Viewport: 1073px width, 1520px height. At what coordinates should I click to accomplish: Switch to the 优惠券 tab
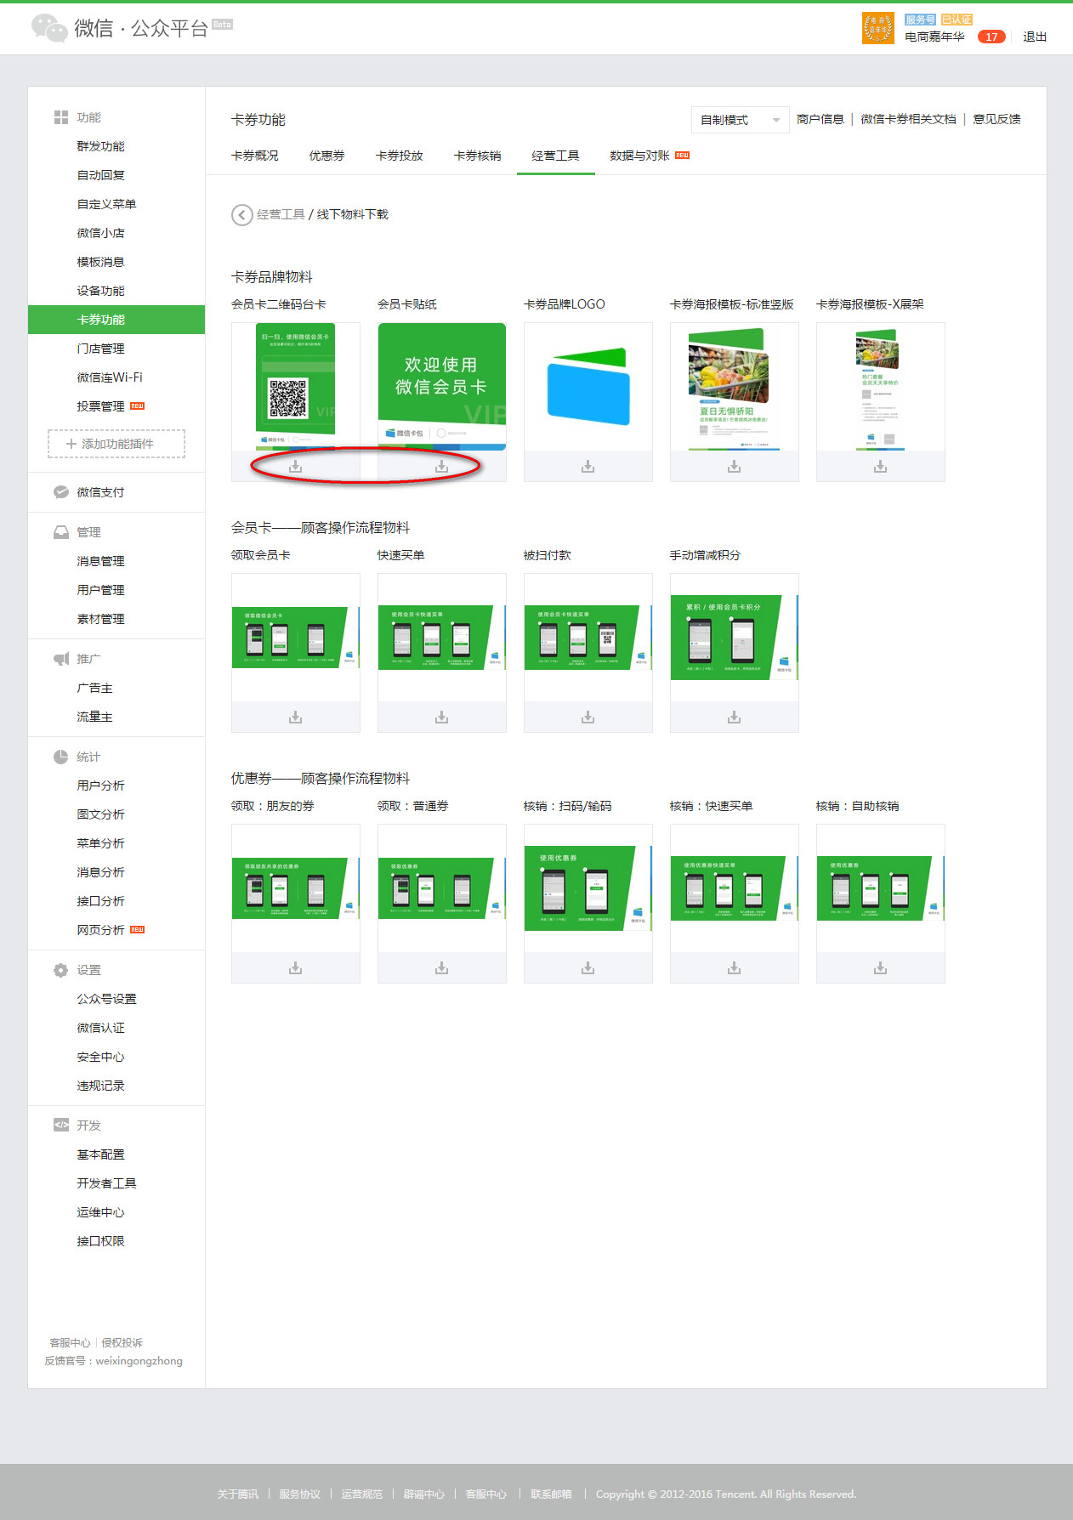pyautogui.click(x=326, y=156)
